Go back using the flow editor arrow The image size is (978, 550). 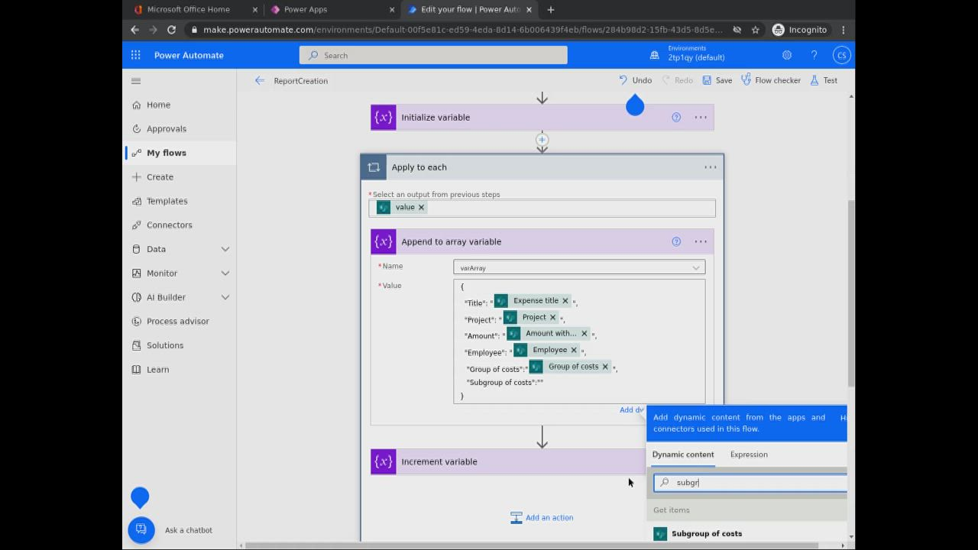tap(260, 80)
